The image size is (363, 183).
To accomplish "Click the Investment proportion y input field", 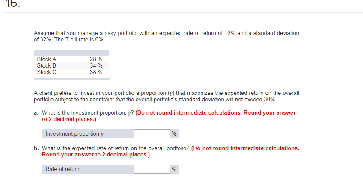I will 152,134.
